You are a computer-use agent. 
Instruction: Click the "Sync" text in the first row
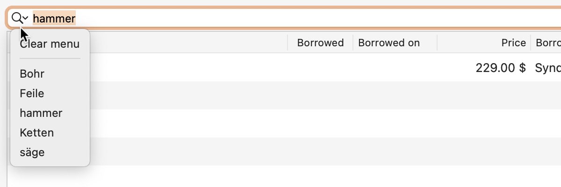(548, 68)
